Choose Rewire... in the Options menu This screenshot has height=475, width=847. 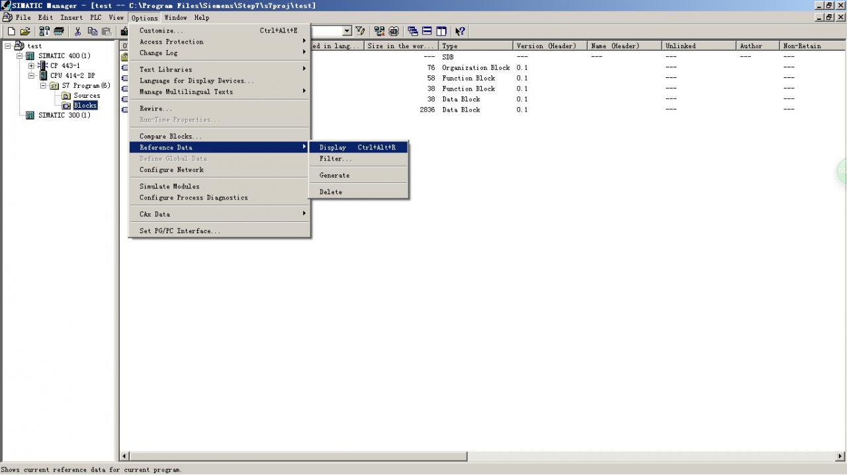pos(220,108)
